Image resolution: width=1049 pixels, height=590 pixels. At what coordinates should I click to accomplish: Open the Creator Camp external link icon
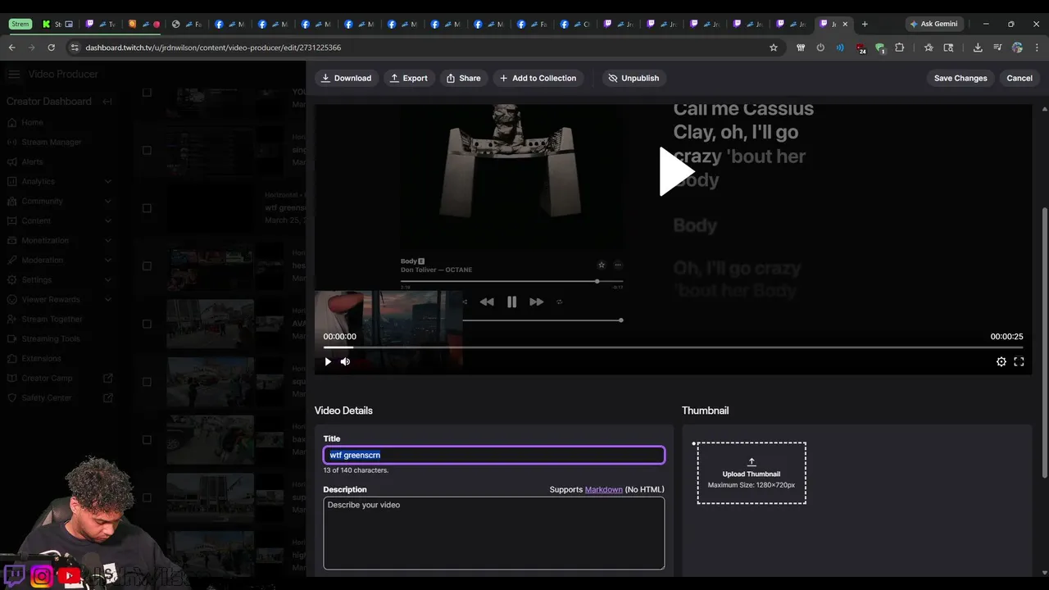point(107,378)
